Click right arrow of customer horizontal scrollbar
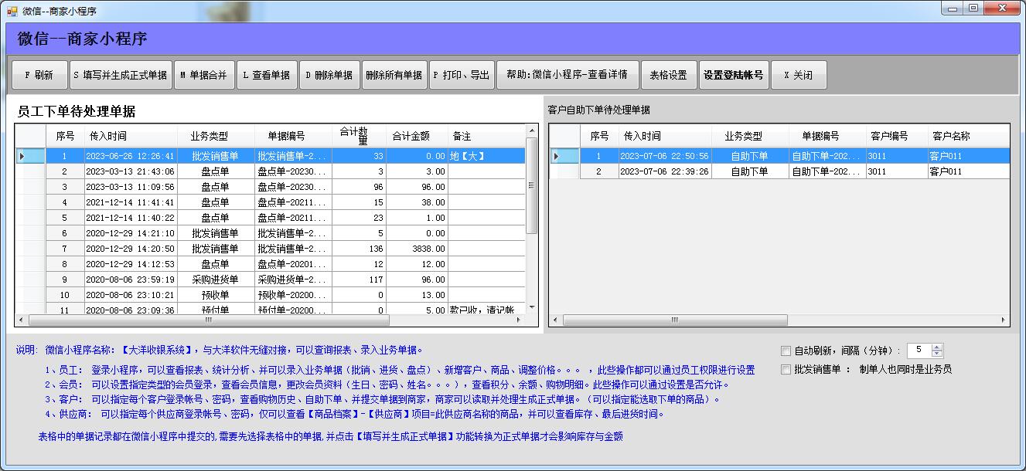The width and height of the screenshot is (1026, 471). click(x=1004, y=320)
